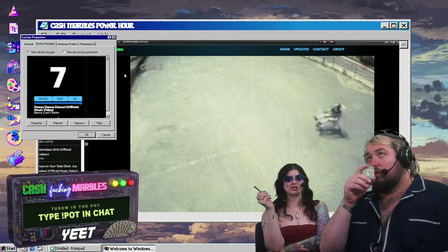Open the VLC traffic cone desktop icon
This screenshot has height=252, width=448.
(14, 11)
